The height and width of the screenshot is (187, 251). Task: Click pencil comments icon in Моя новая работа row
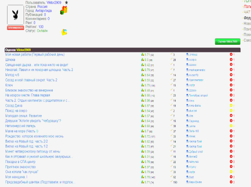pos(172,54)
